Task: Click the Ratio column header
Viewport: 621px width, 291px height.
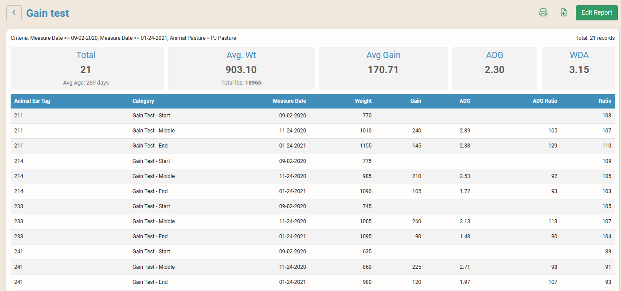Action: (x=605, y=101)
